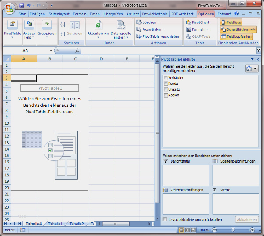Move table via PivotTable verschieben
Image resolution: width=264 pixels, height=236 pixels.
coord(158,36)
